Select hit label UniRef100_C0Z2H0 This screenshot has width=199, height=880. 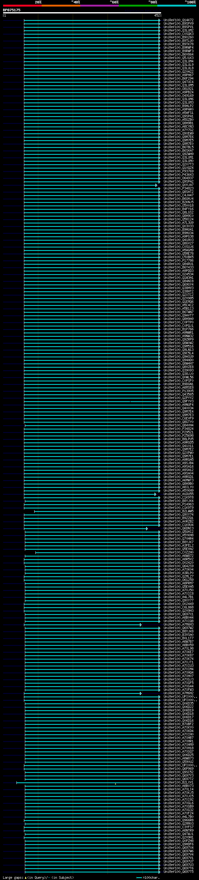[x=178, y=553]
